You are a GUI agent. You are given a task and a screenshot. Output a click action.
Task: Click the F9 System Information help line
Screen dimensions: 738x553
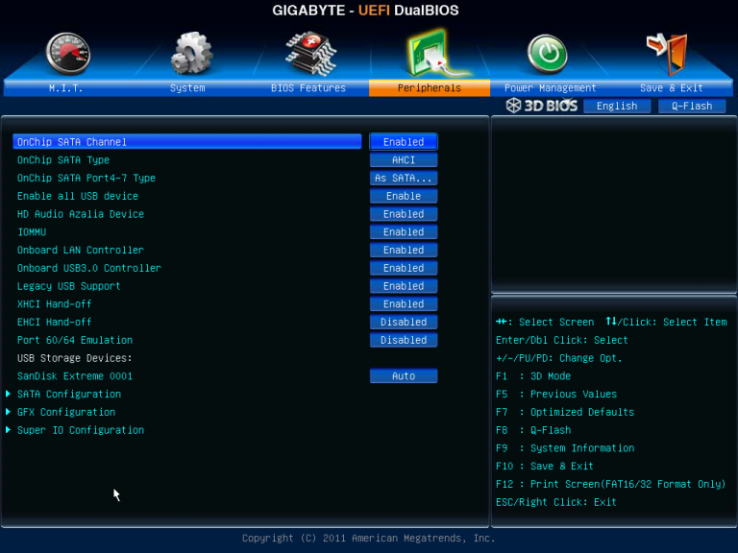[x=565, y=448]
